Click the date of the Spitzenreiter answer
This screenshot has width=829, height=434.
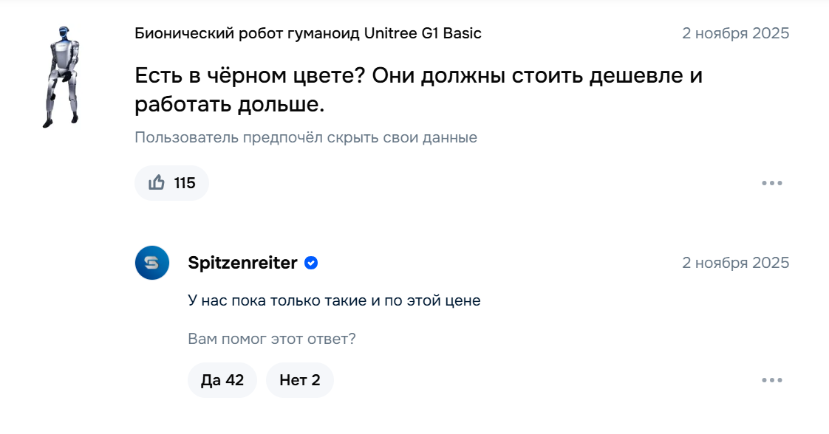click(735, 263)
